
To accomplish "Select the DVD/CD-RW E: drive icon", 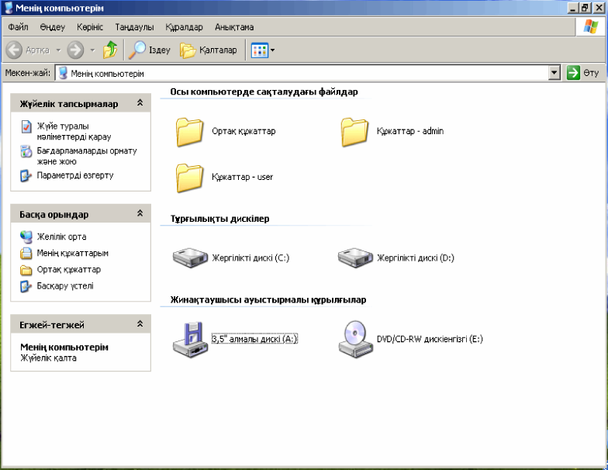I will click(x=355, y=340).
